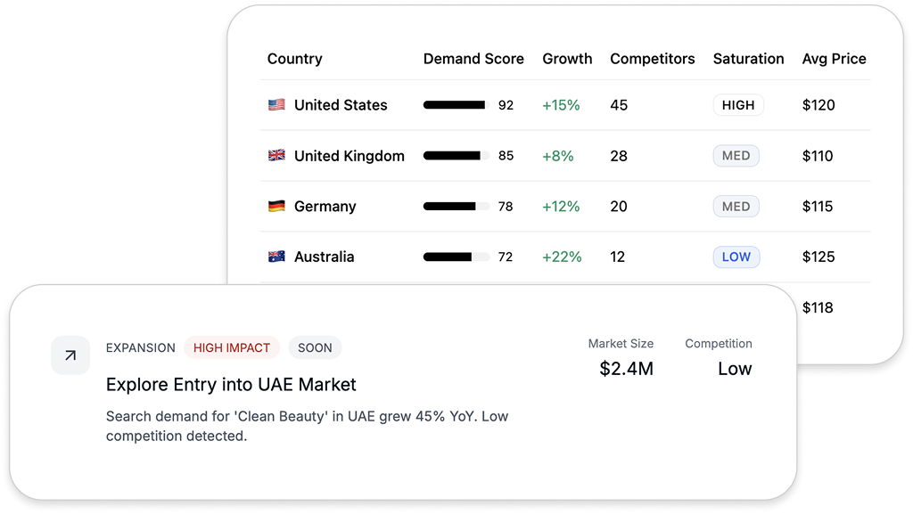913x514 pixels.
Task: Select the Demand Score column header
Action: point(473,59)
